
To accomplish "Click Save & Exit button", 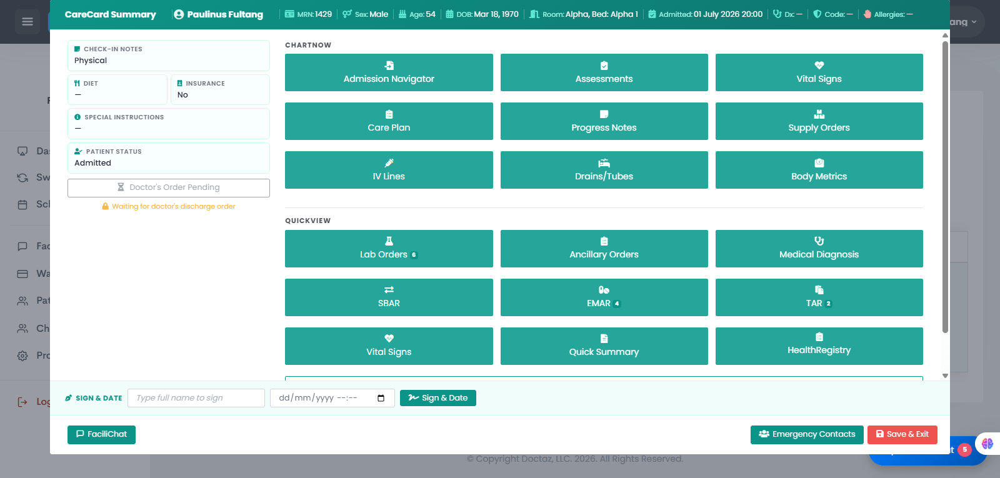I will pyautogui.click(x=902, y=434).
